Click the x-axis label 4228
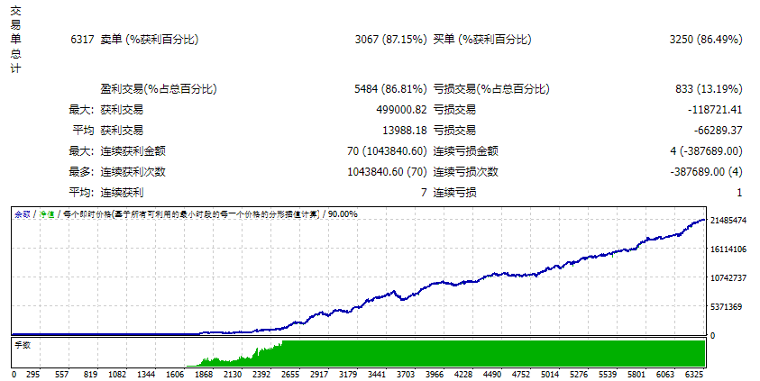The height and width of the screenshot is (381, 760). point(463,374)
